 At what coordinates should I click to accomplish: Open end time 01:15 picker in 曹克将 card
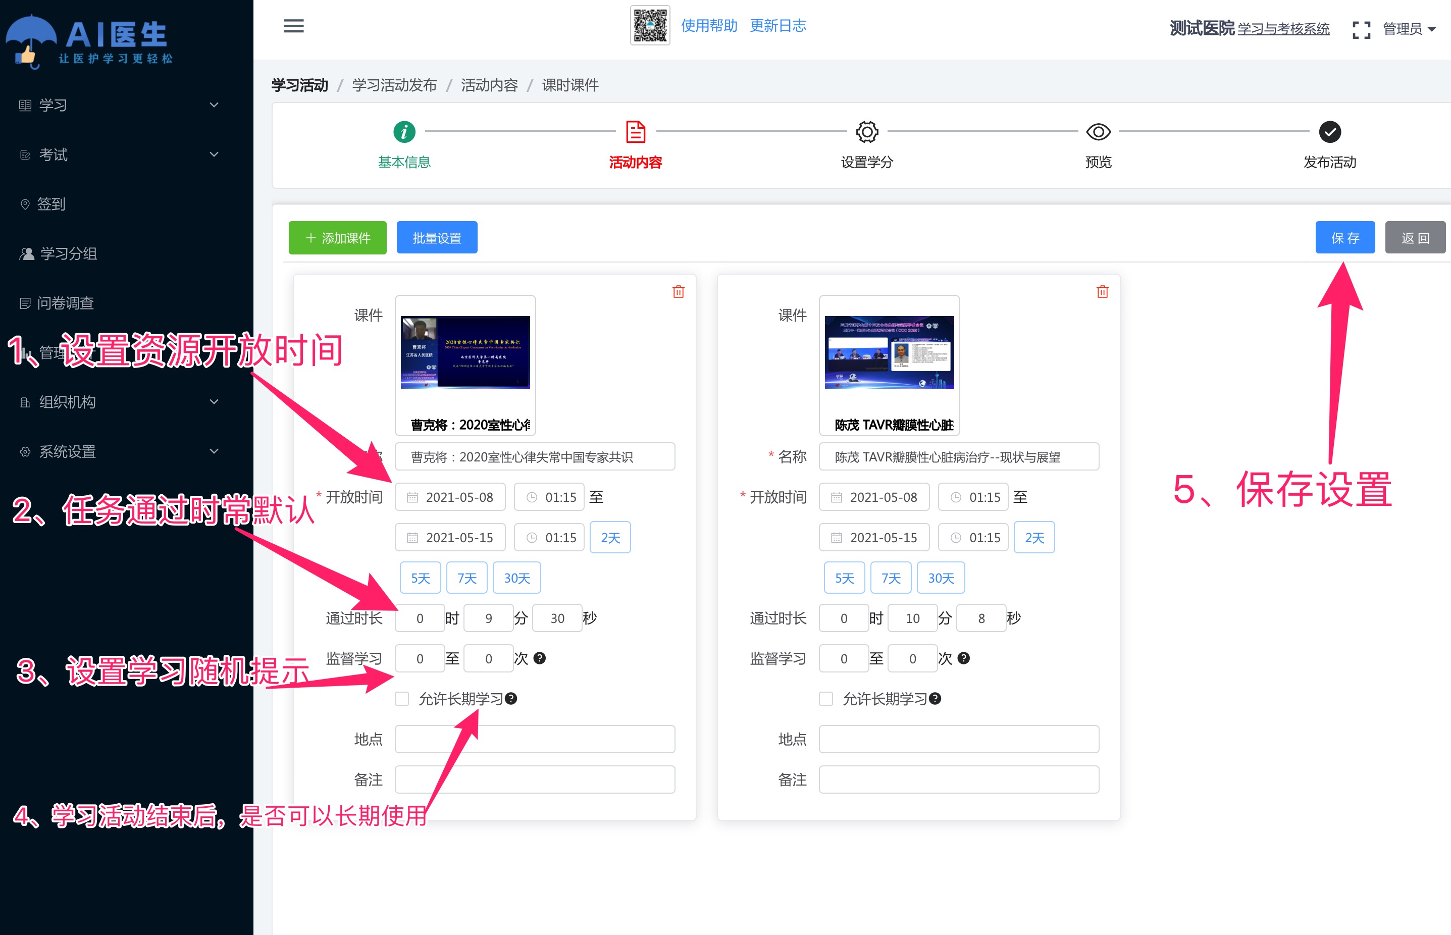(549, 537)
